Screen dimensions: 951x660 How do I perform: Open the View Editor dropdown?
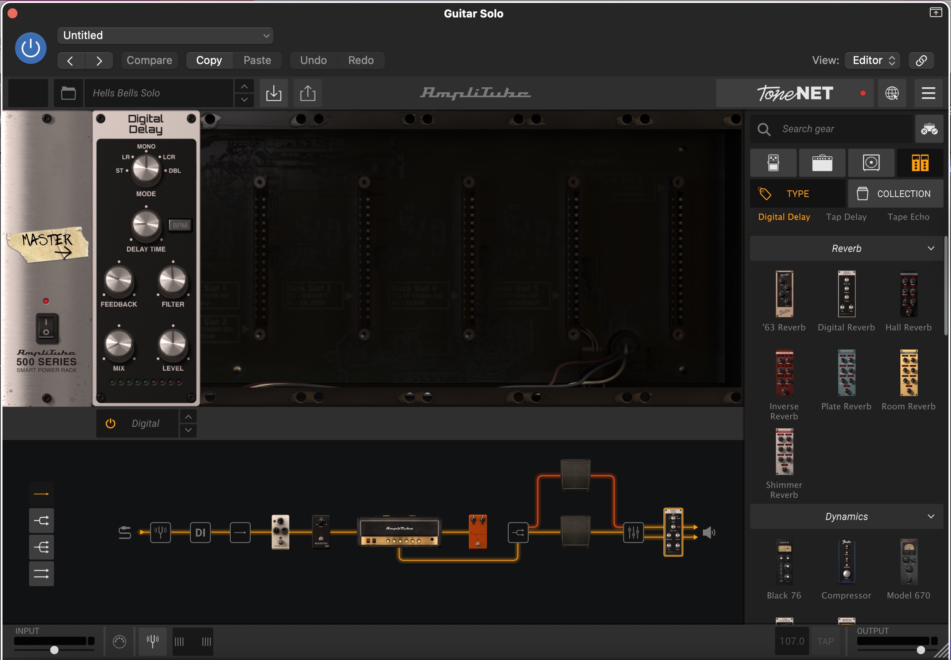873,61
